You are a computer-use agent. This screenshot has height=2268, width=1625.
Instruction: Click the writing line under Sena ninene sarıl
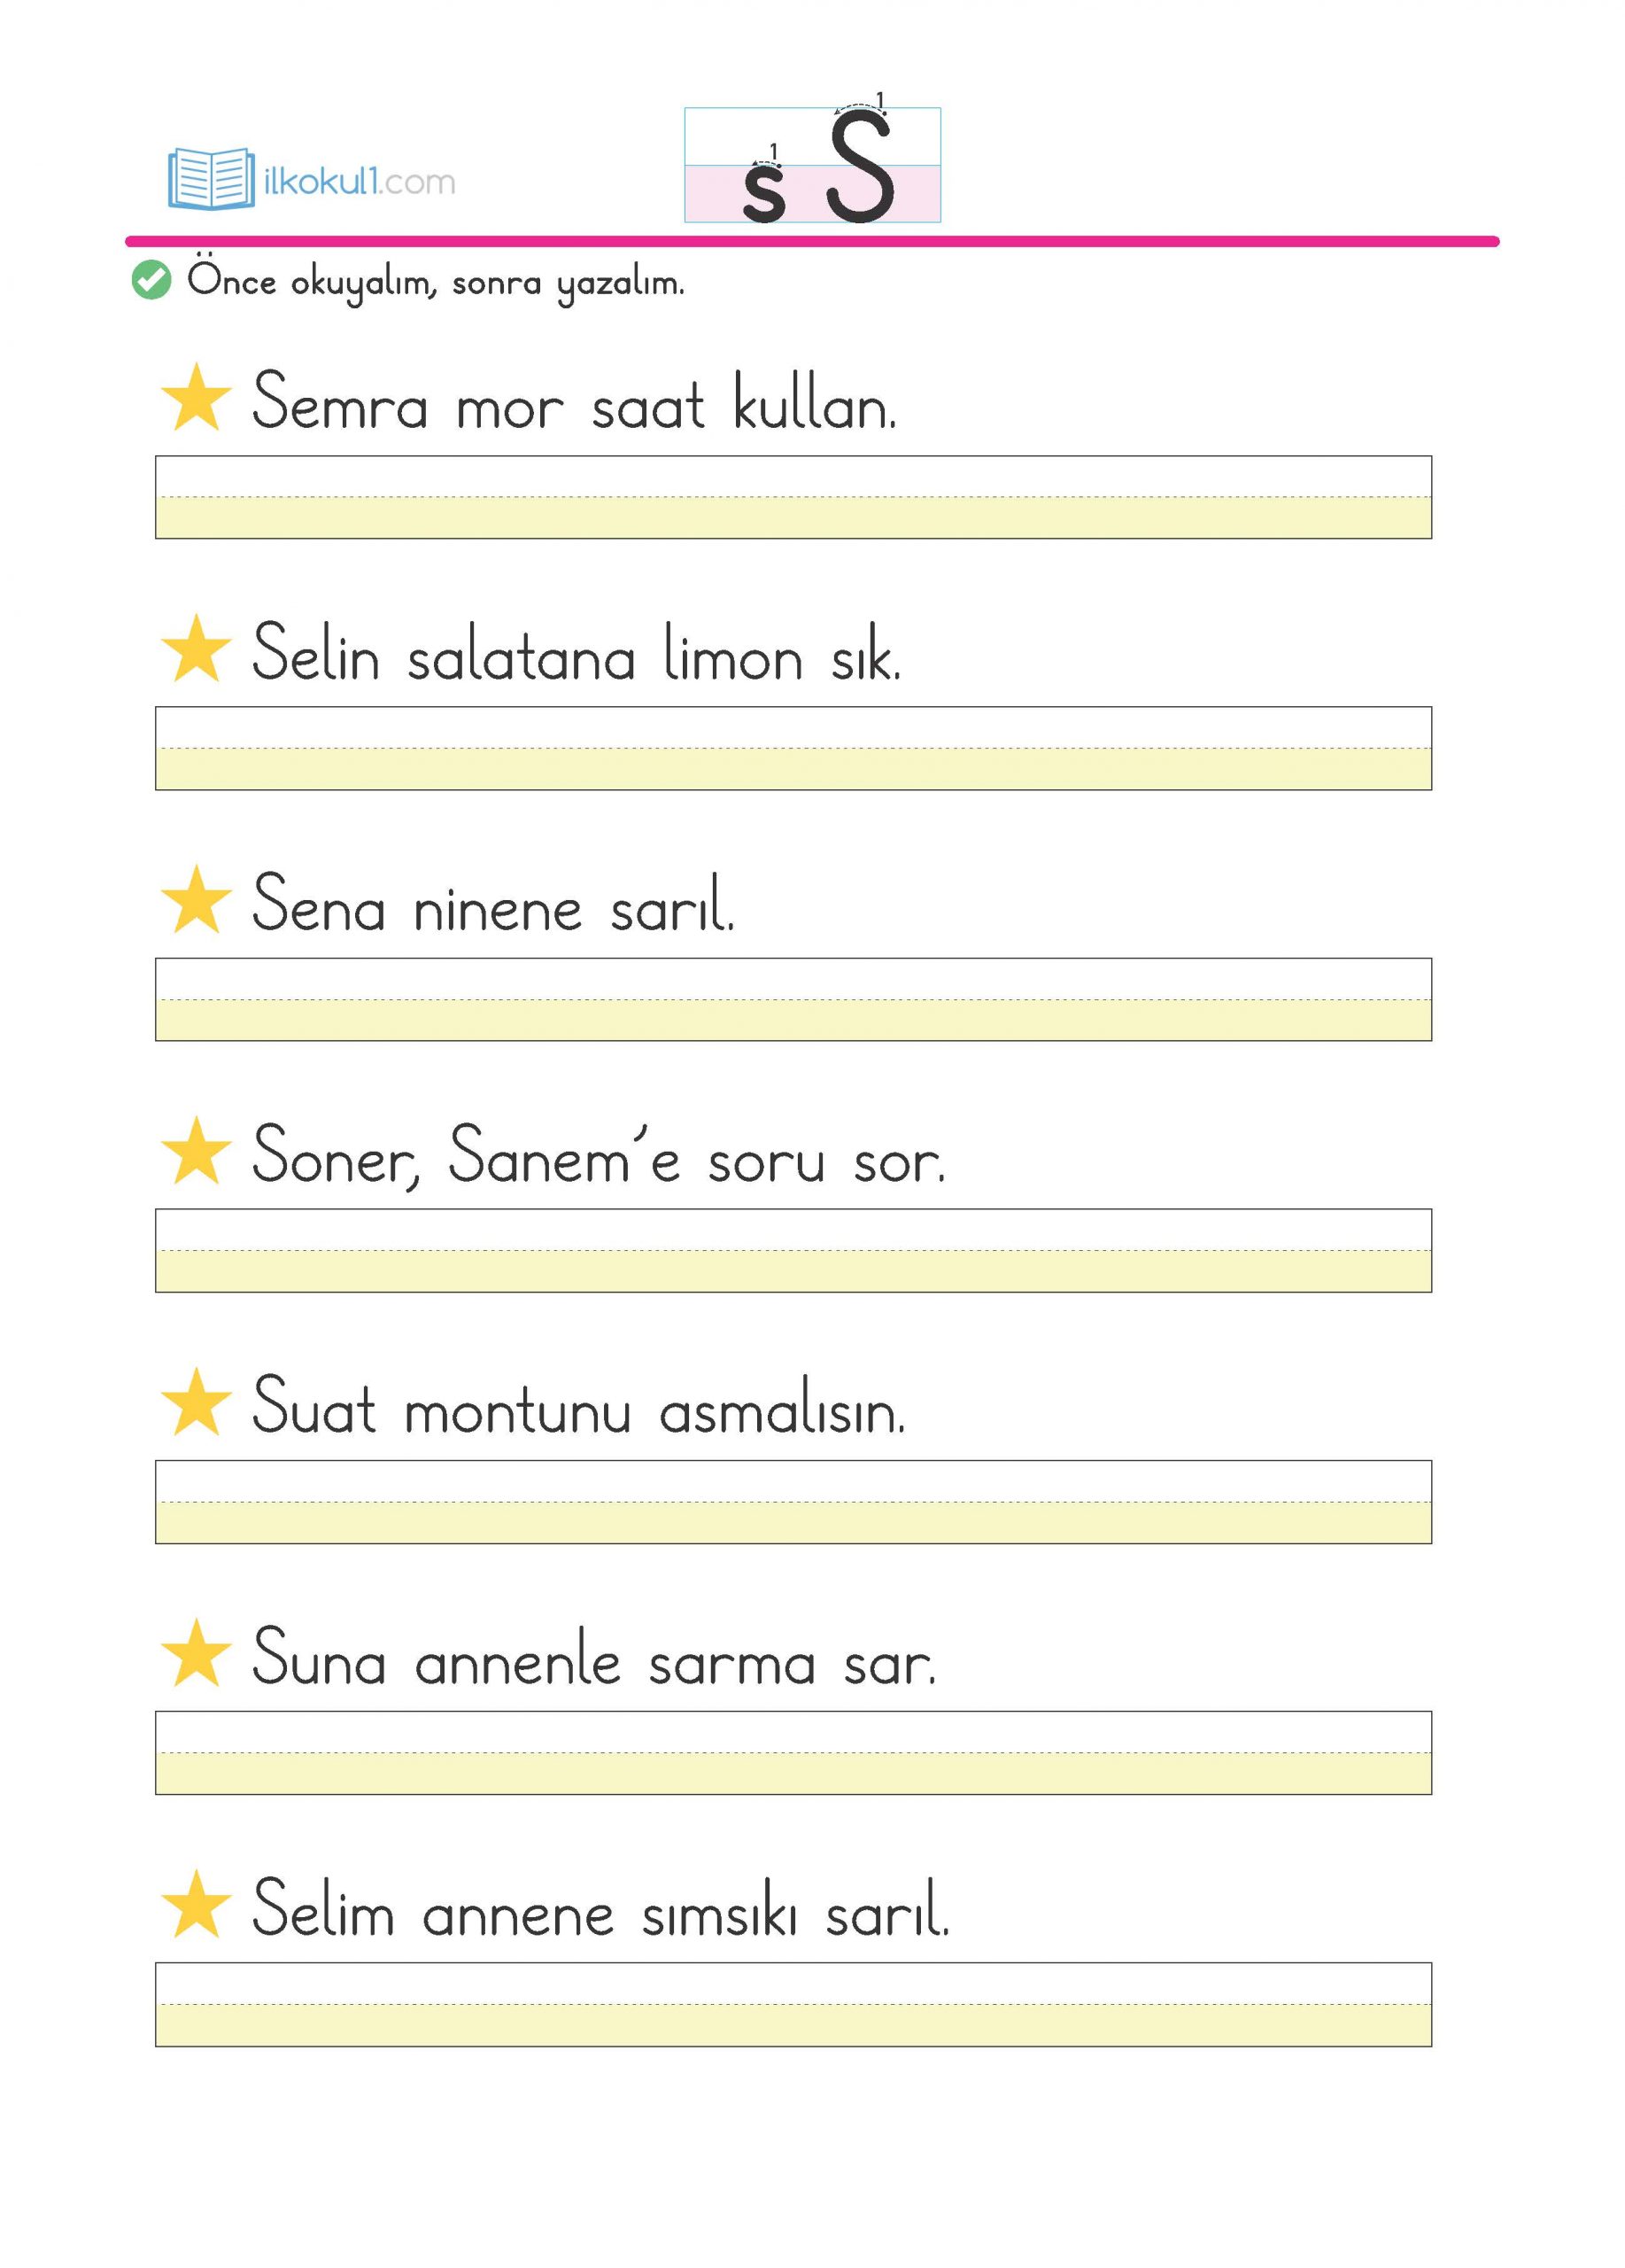pos(793,999)
